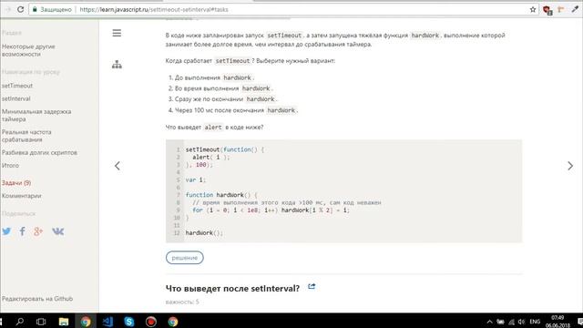
Task: Open the red recorder app on taskbar
Action: coord(151,322)
